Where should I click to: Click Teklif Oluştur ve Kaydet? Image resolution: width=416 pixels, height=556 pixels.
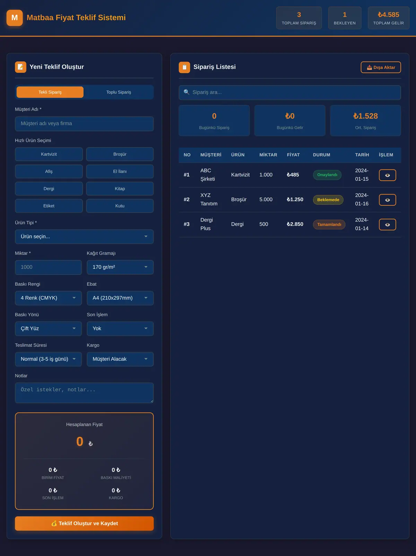click(x=84, y=523)
